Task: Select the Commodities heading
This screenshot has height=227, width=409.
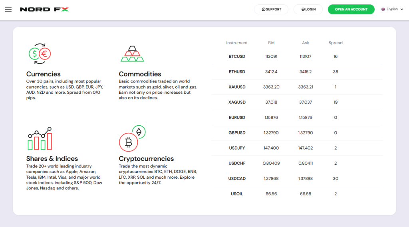Action: [140, 74]
